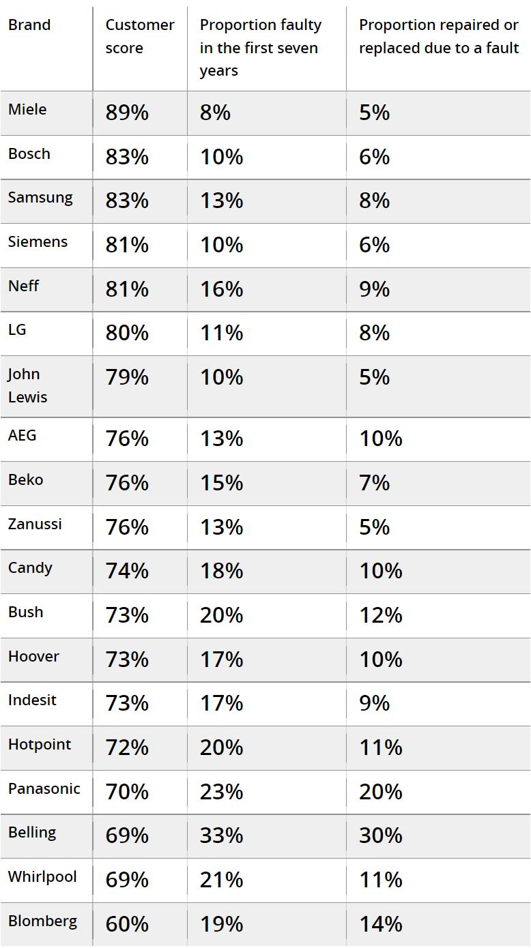Viewport: 531px width, 948px height.
Task: Click the Proportion repaired or replaced header
Action: coord(438,36)
